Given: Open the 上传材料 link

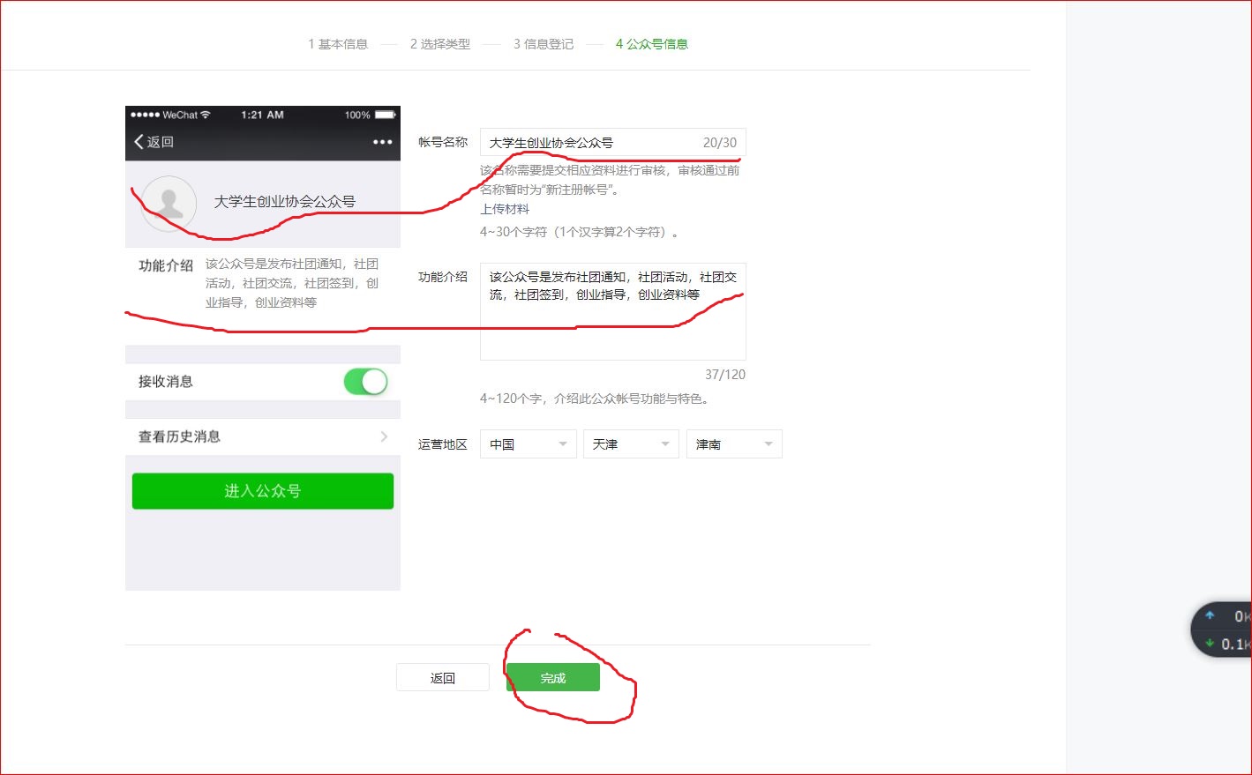Looking at the screenshot, I should tap(505, 209).
